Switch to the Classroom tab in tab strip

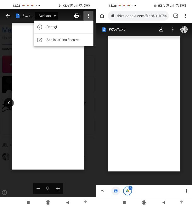[x=116, y=191]
